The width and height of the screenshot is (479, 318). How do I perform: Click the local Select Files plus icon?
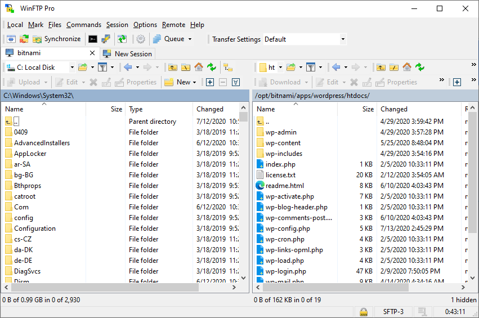click(x=210, y=82)
